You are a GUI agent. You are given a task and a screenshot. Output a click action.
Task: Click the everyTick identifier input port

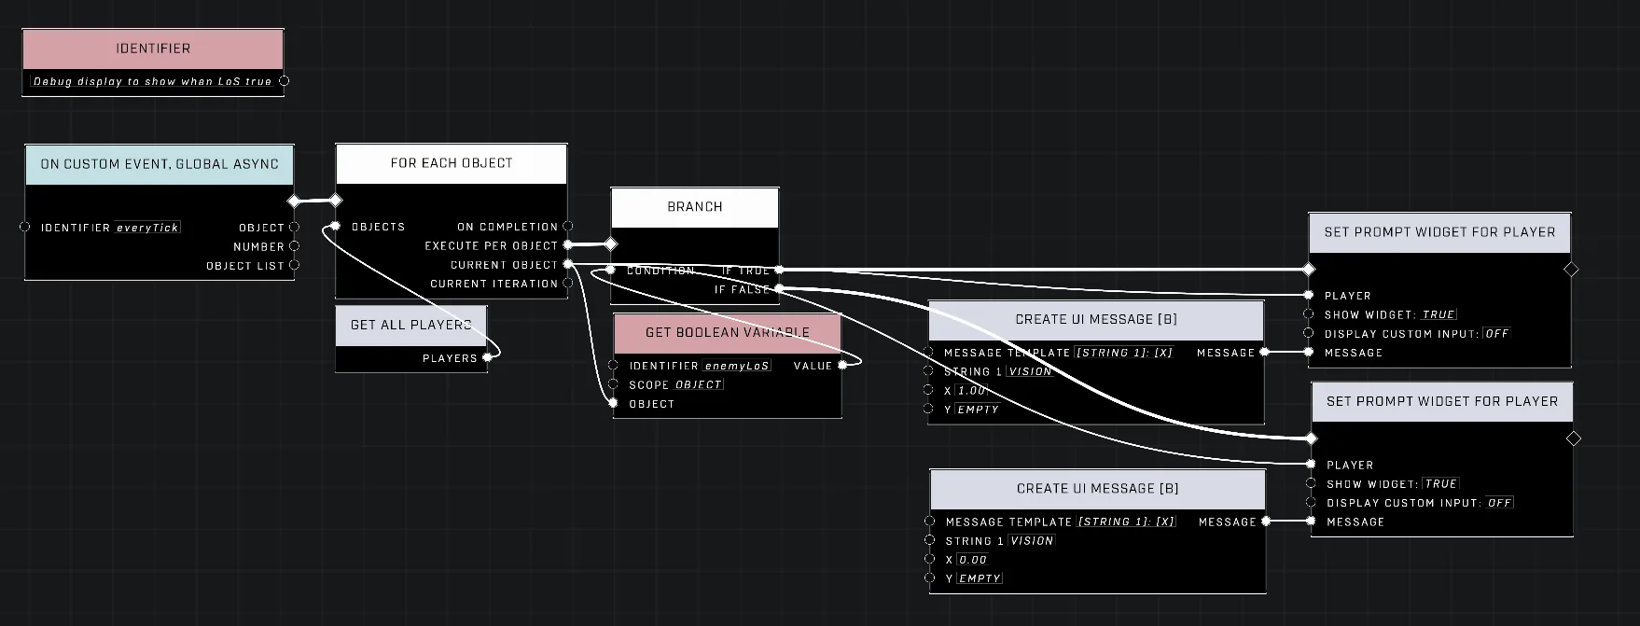pyautogui.click(x=25, y=227)
